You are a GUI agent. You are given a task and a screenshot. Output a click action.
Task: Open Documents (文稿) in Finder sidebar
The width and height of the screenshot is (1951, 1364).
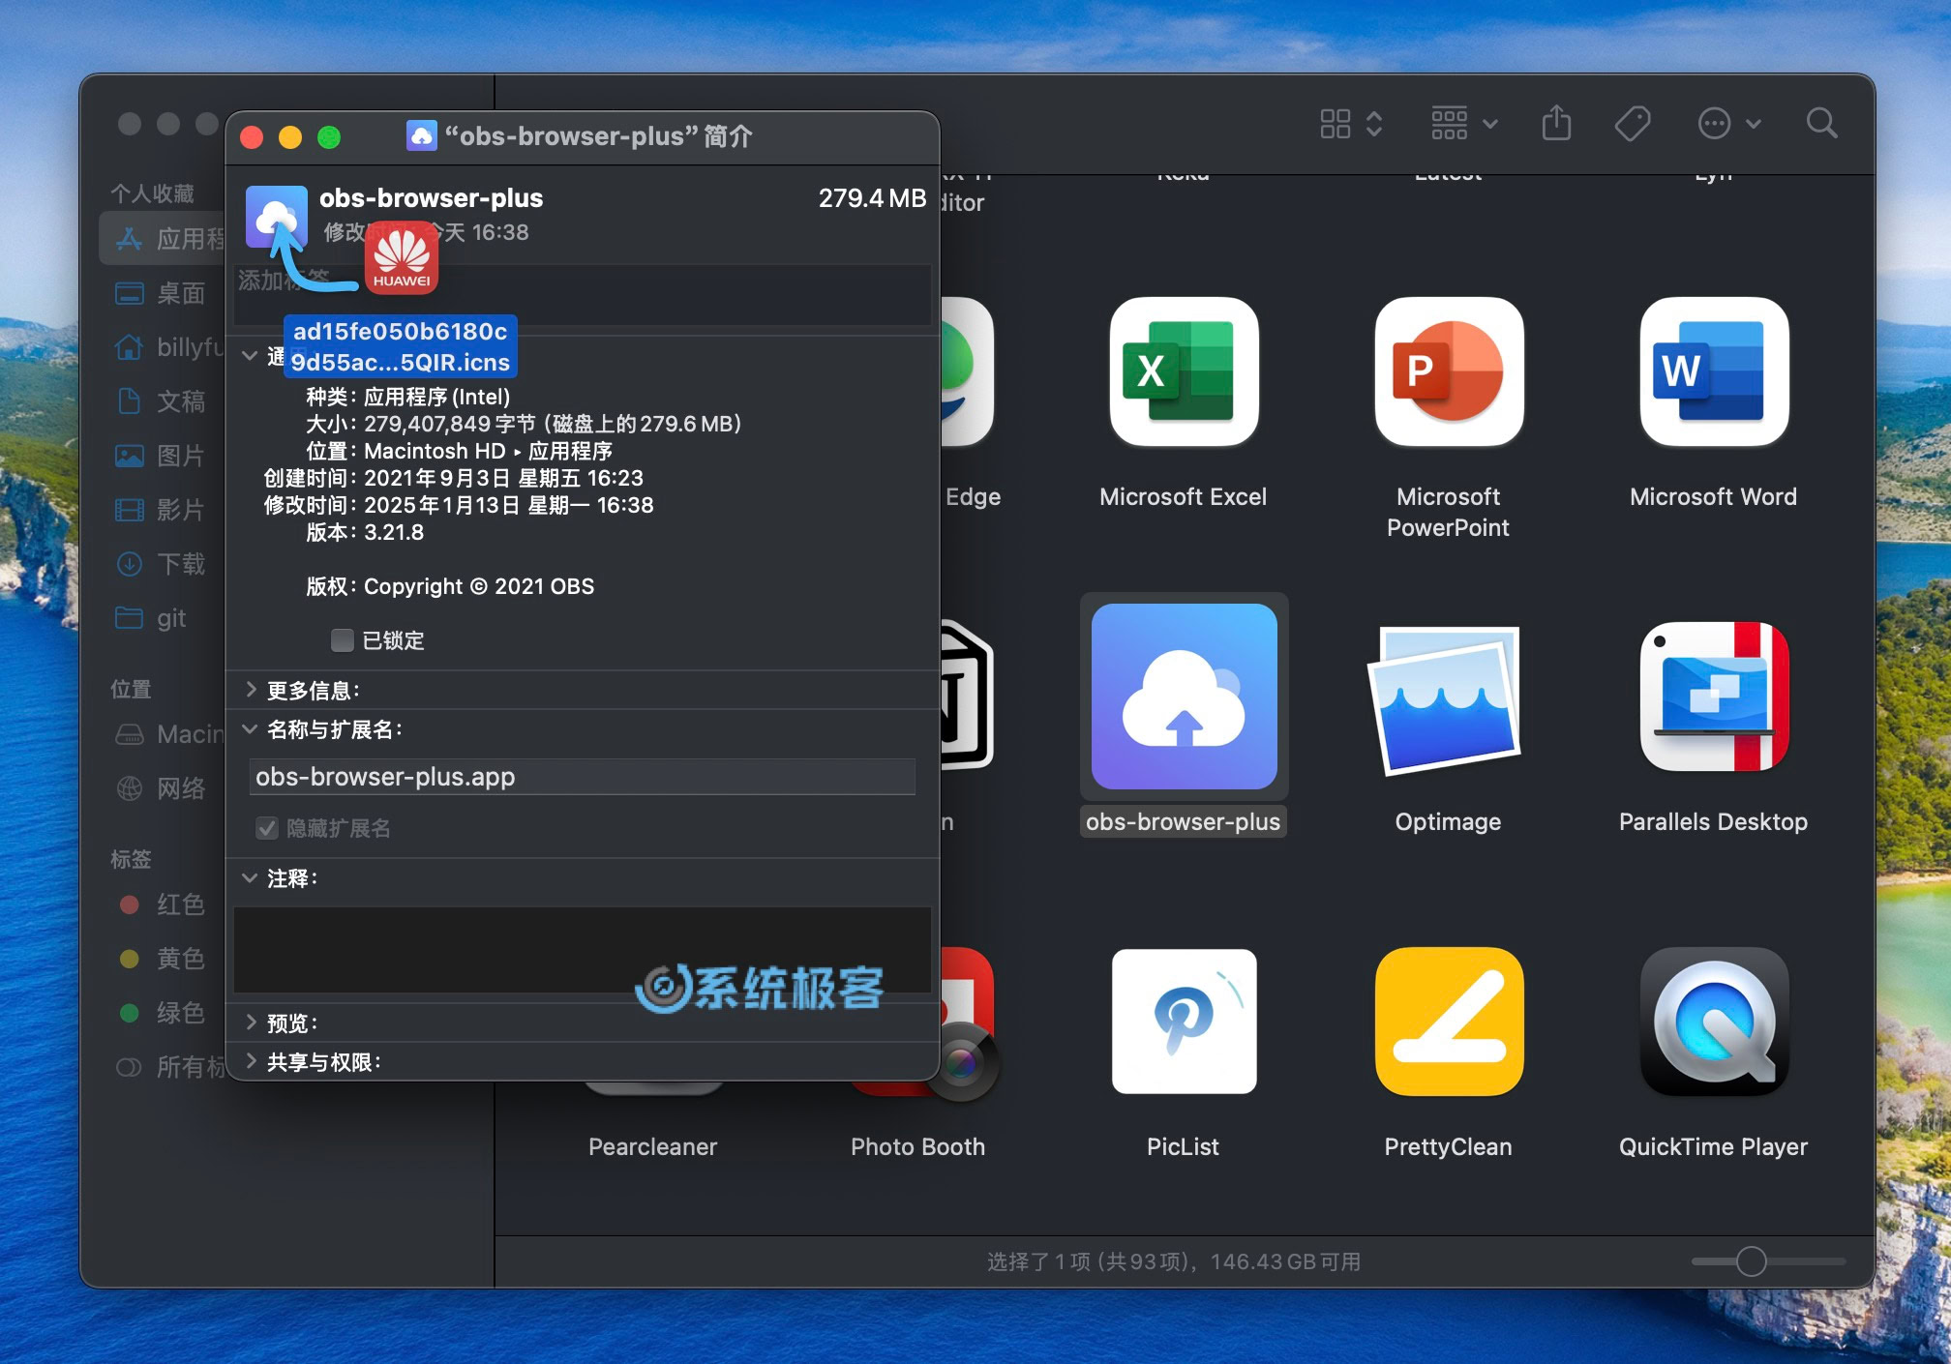[161, 401]
